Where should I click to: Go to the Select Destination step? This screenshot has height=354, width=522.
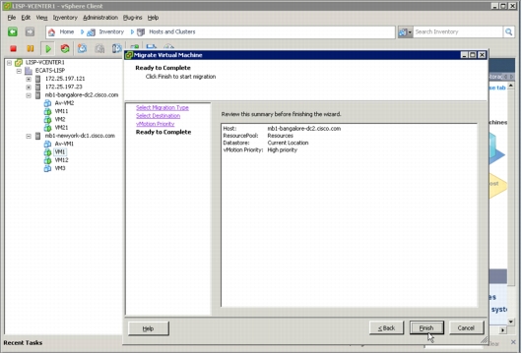tap(158, 116)
